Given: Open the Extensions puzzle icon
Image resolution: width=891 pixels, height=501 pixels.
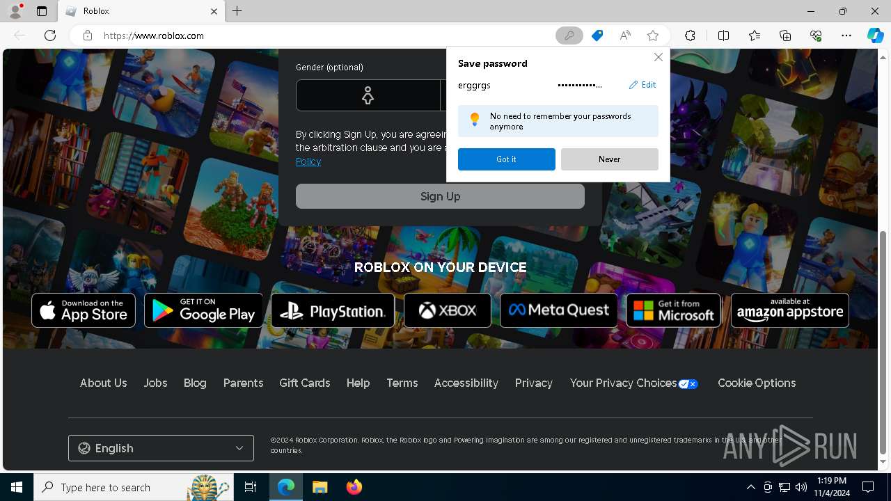Looking at the screenshot, I should pyautogui.click(x=690, y=35).
